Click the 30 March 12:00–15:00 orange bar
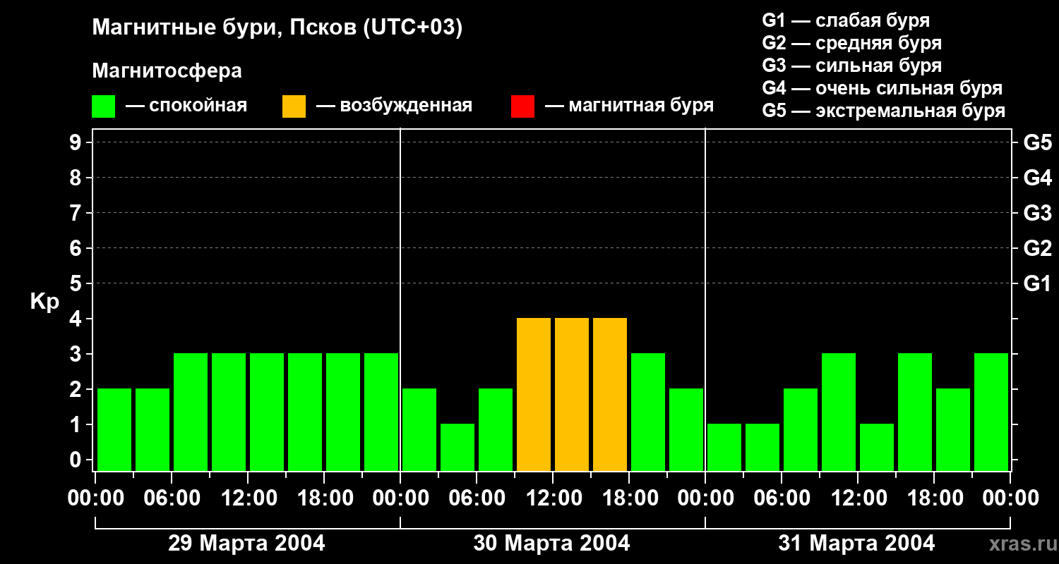The image size is (1059, 564). click(x=572, y=394)
